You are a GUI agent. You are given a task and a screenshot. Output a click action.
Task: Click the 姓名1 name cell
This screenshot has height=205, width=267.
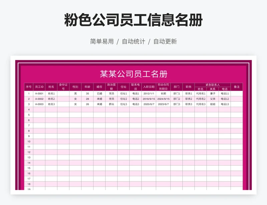51,94
